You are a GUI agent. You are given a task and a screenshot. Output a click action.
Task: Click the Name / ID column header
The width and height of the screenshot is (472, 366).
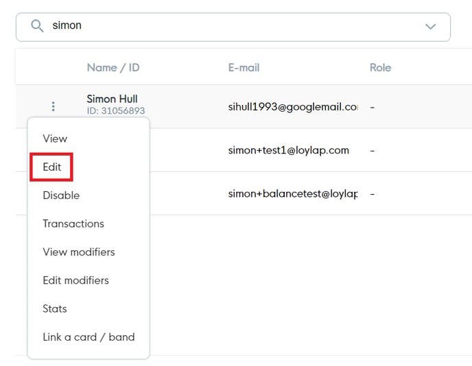(x=113, y=67)
